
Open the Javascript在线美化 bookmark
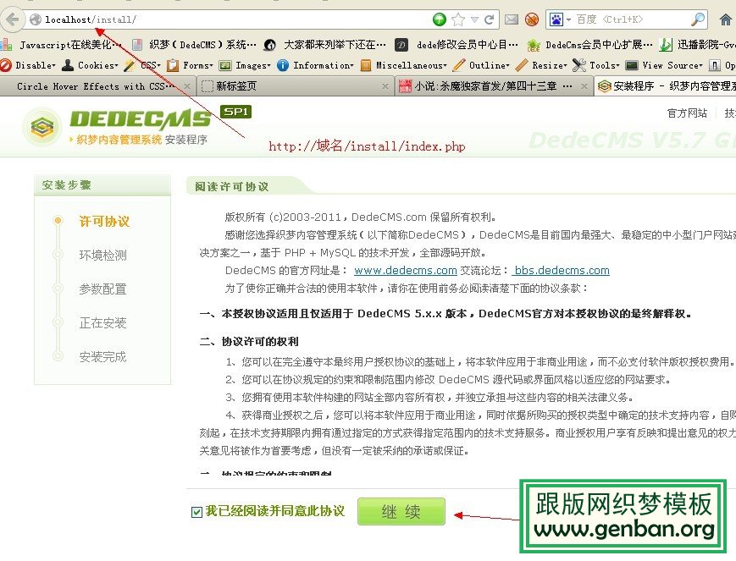click(x=62, y=45)
